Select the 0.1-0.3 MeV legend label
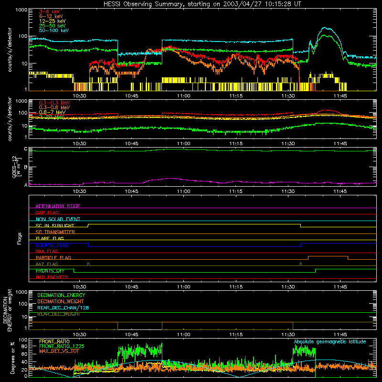The image size is (382, 382). point(54,103)
